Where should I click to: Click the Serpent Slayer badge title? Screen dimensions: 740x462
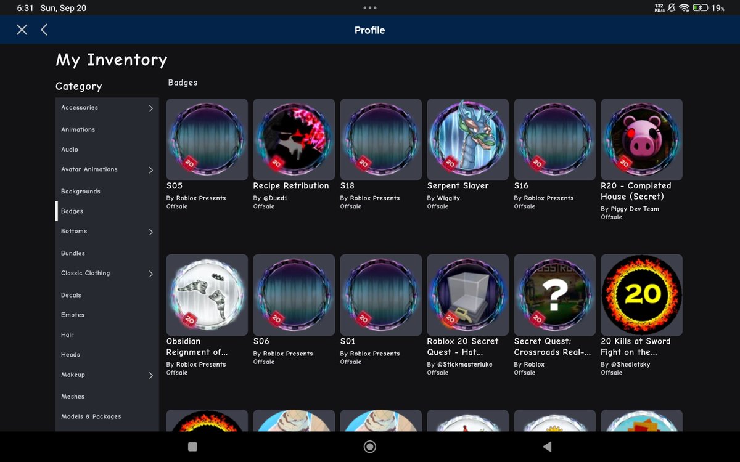tap(458, 186)
